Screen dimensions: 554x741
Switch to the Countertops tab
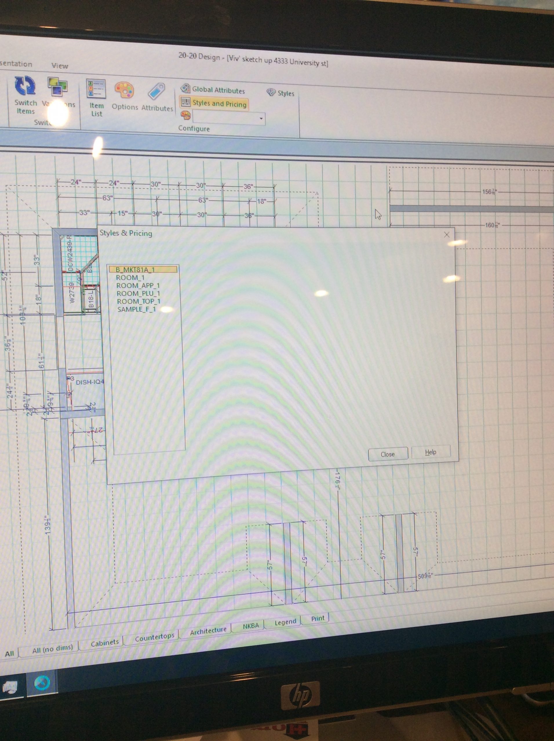(154, 637)
